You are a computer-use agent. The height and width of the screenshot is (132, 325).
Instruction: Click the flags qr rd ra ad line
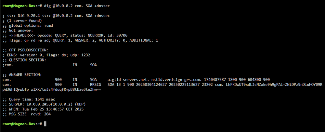[x=80, y=40]
